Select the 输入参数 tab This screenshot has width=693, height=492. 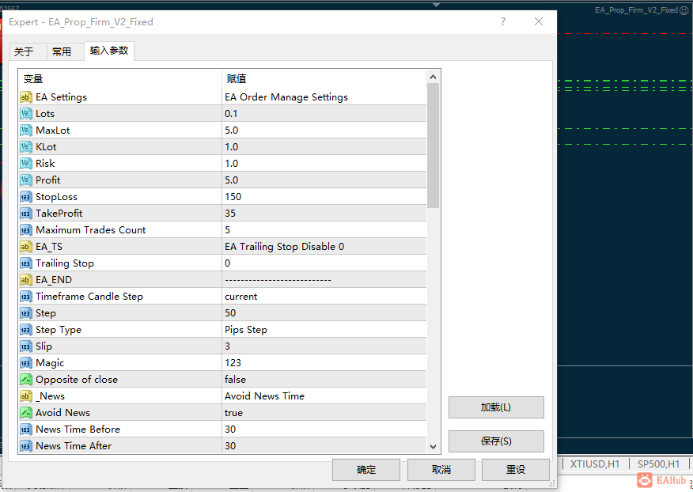coord(109,51)
